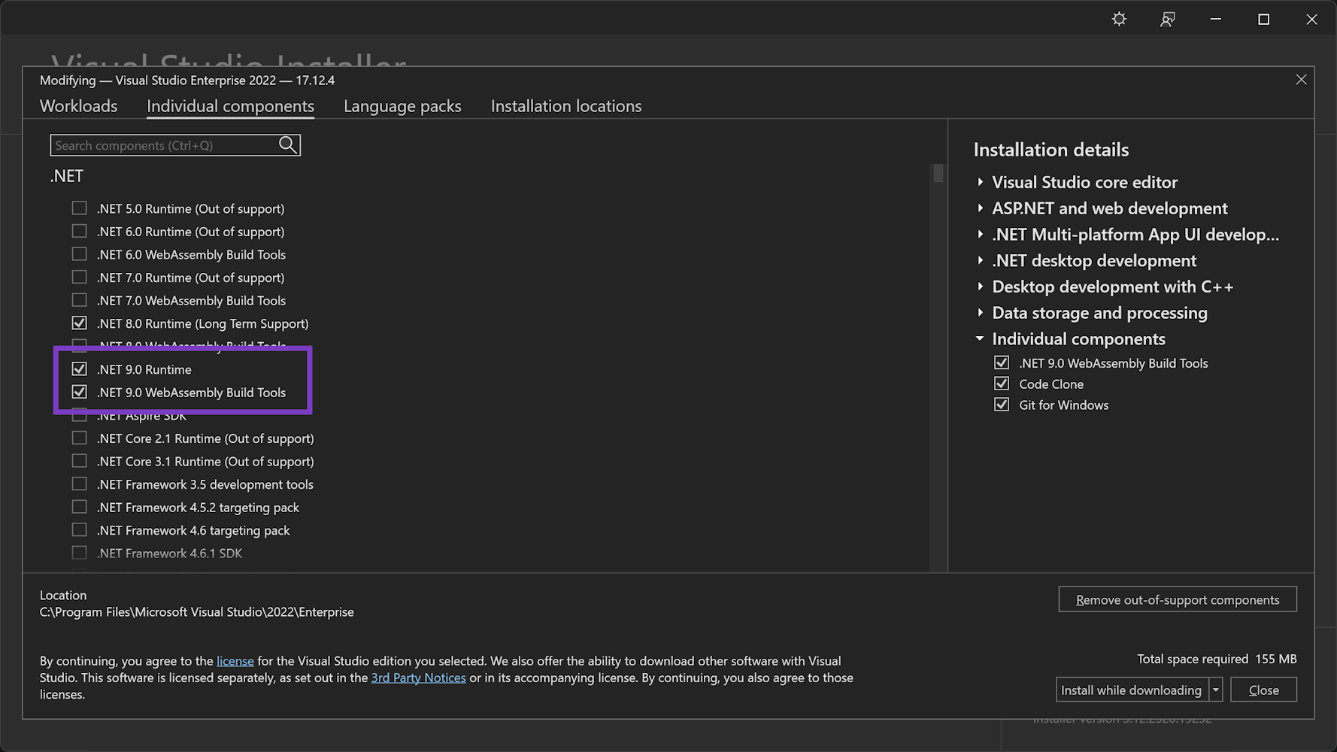Open the 3rd Party Notices link
Screen dimensions: 1337x752
tap(419, 678)
